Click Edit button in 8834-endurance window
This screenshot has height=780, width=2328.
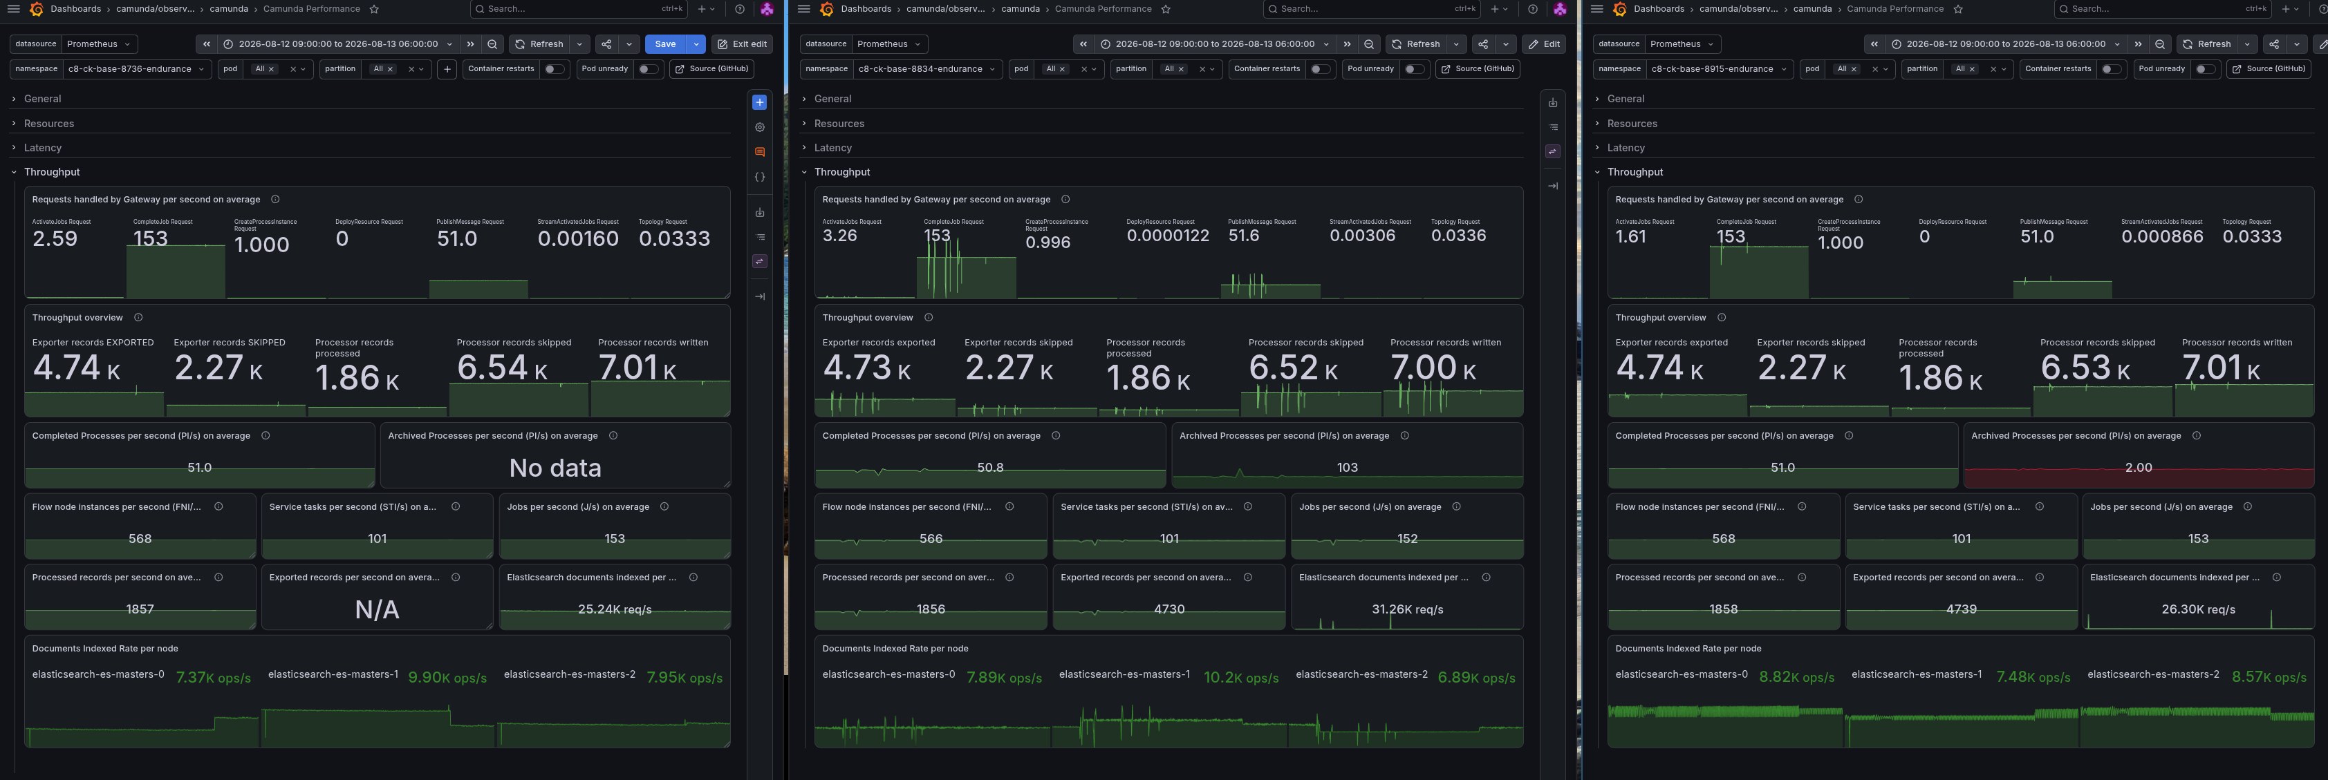point(1545,44)
